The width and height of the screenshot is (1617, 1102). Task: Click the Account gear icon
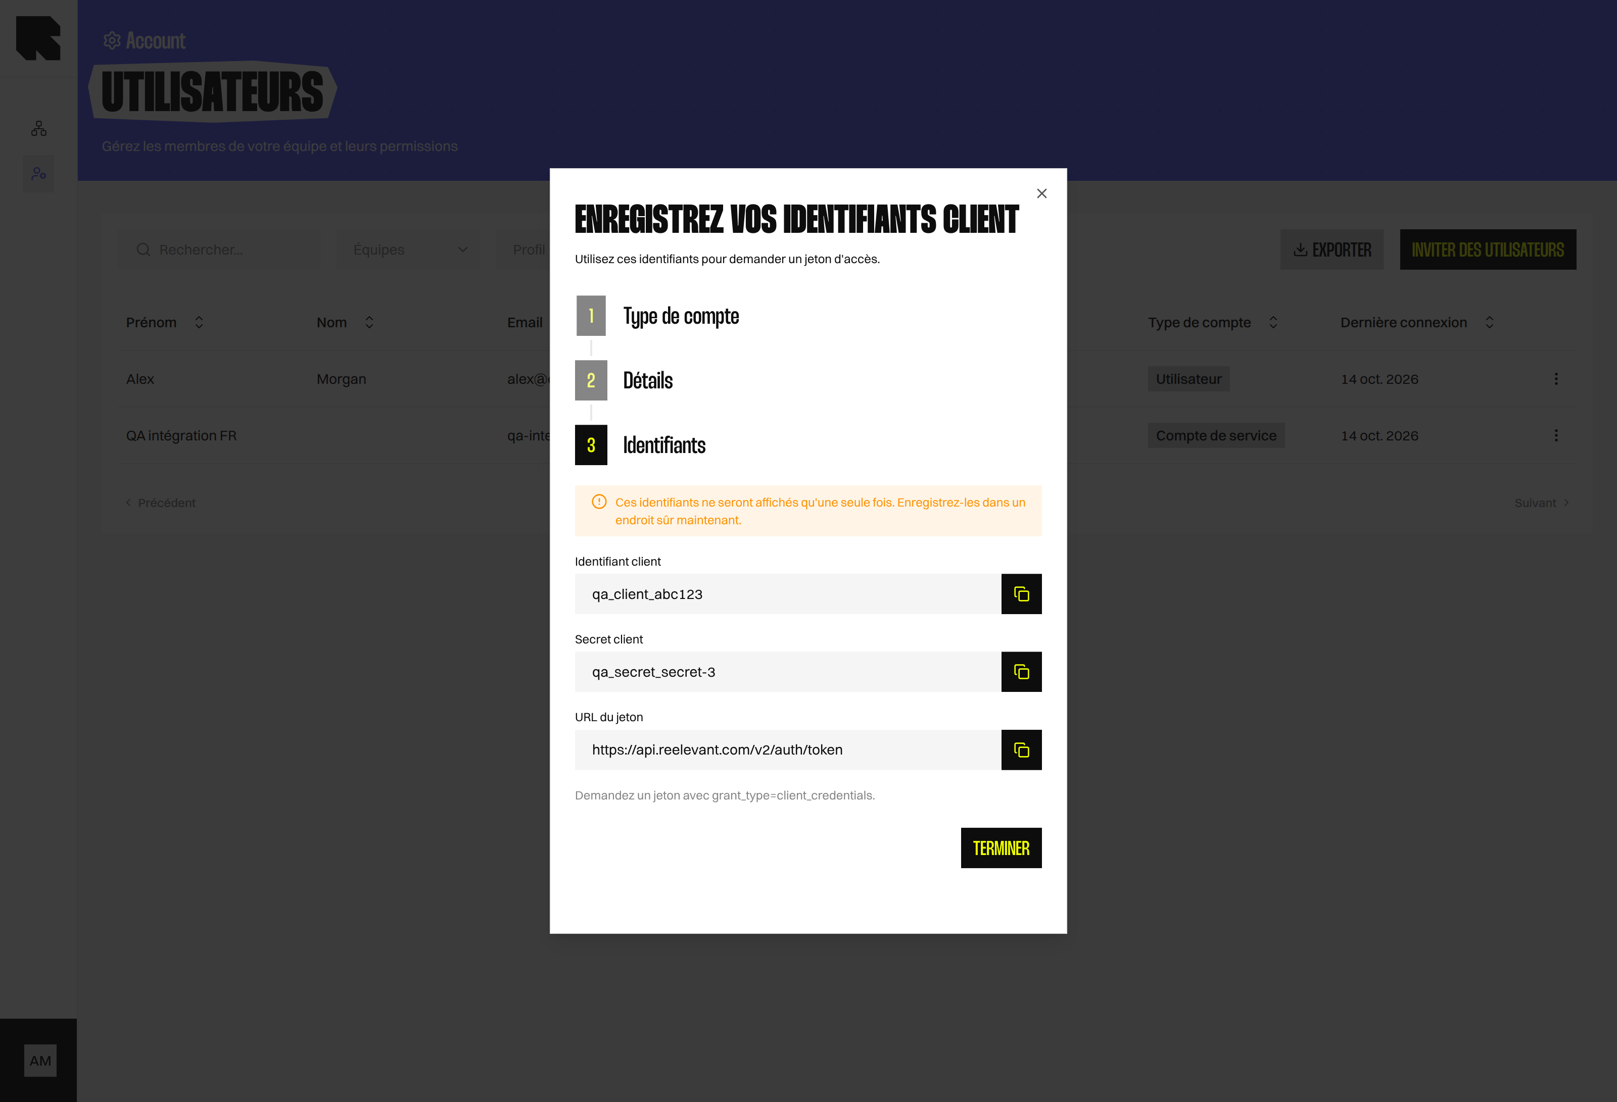point(112,40)
